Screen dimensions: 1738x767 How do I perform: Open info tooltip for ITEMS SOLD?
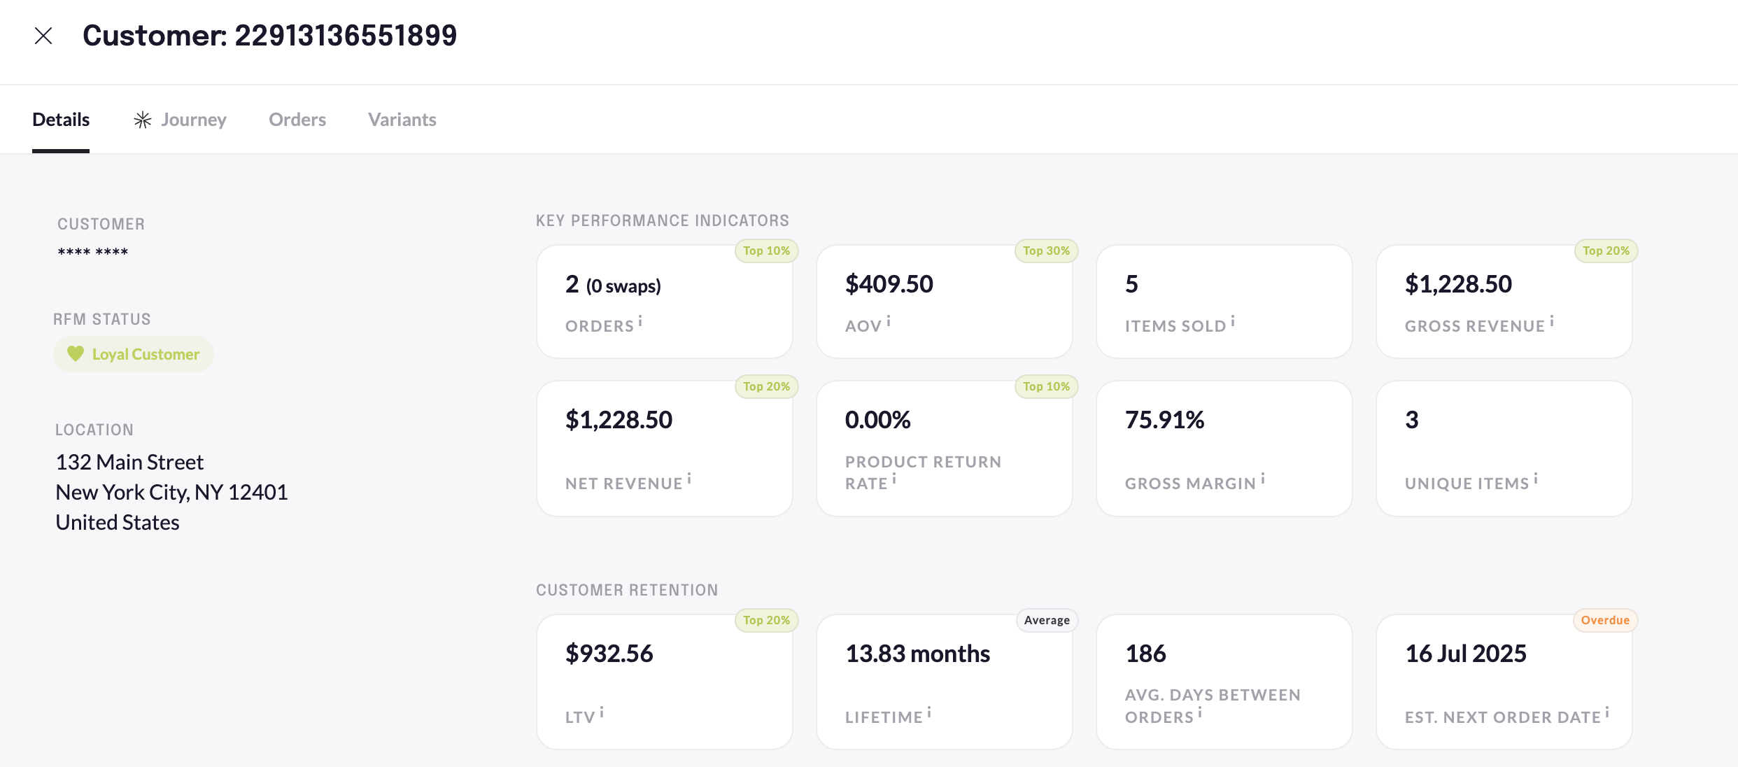pyautogui.click(x=1233, y=320)
